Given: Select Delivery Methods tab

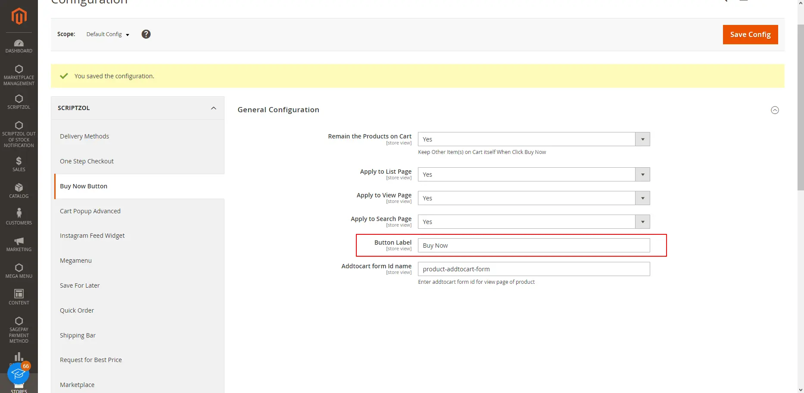Looking at the screenshot, I should 139,136.
